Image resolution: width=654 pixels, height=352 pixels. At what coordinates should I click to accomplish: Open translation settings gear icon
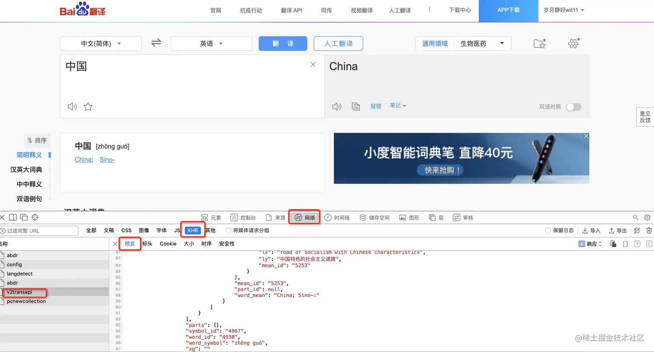click(573, 43)
